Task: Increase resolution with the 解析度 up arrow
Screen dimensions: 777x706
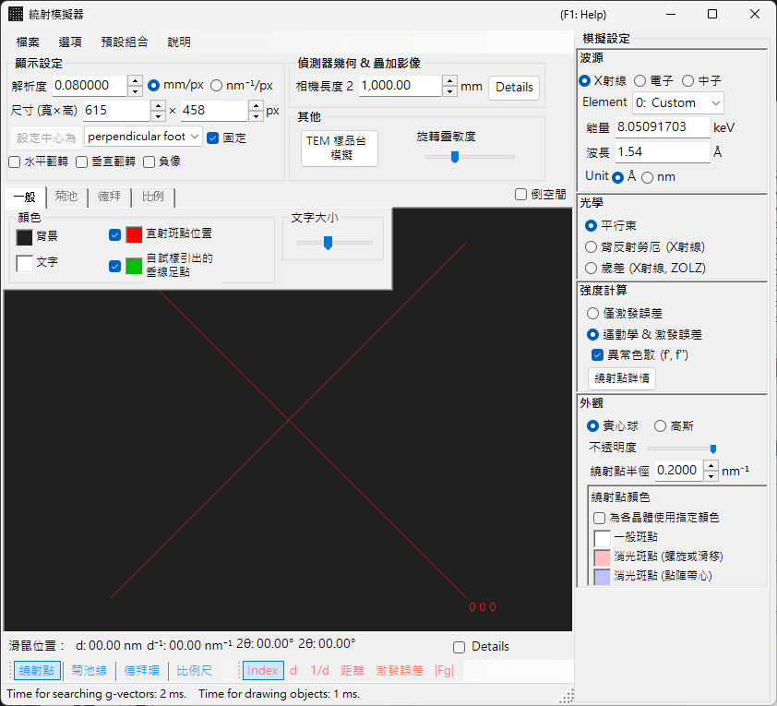Action: [x=135, y=80]
